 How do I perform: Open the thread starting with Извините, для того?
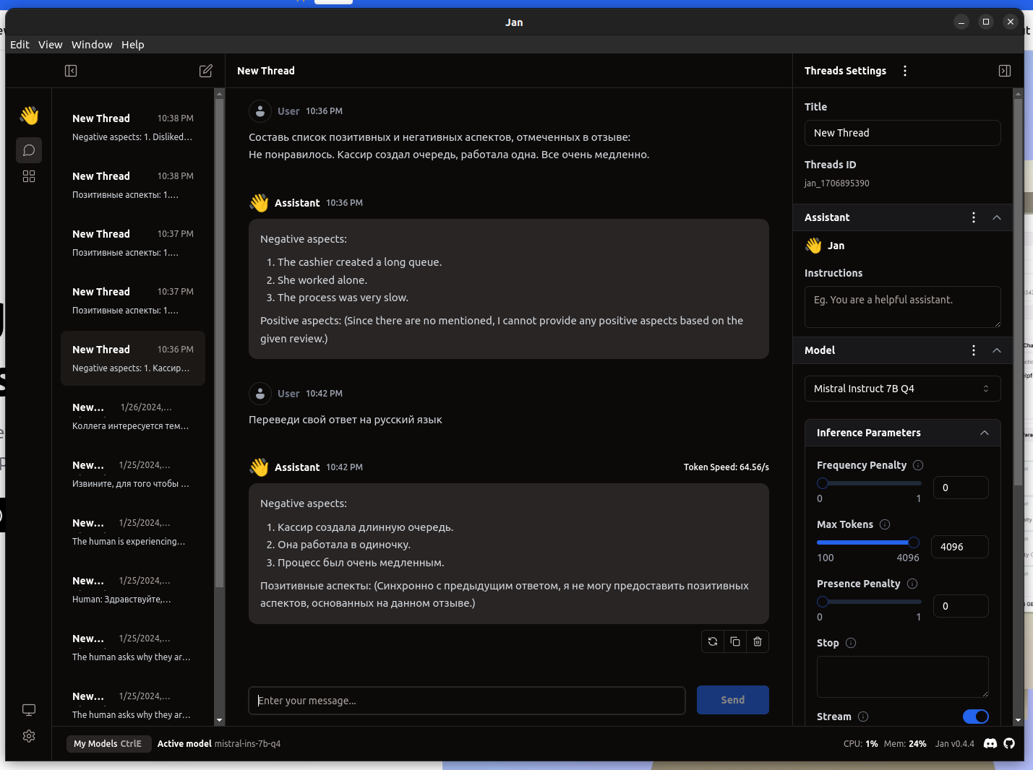133,474
